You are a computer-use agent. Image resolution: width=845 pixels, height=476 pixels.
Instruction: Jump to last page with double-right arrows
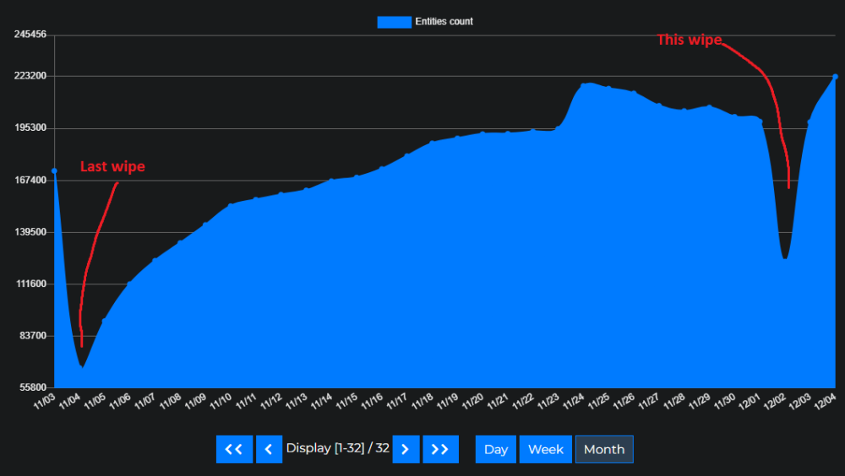[440, 449]
